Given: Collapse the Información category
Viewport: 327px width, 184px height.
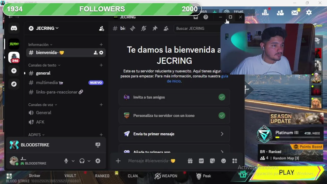Looking at the screenshot, I should tap(40, 45).
